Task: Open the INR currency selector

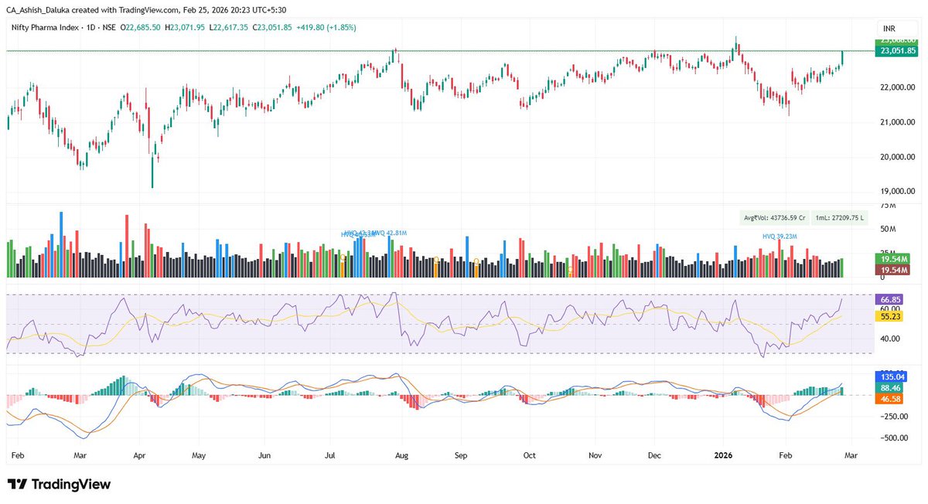Action: [888, 28]
